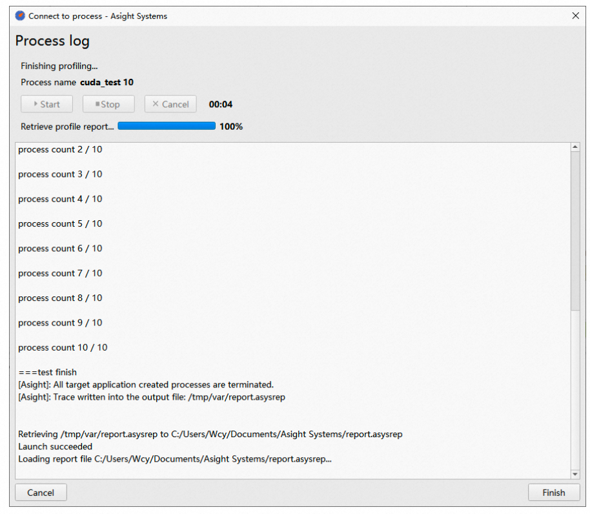Click log line process count 7 / 10
Image resolution: width=590 pixels, height=514 pixels.
(x=60, y=273)
